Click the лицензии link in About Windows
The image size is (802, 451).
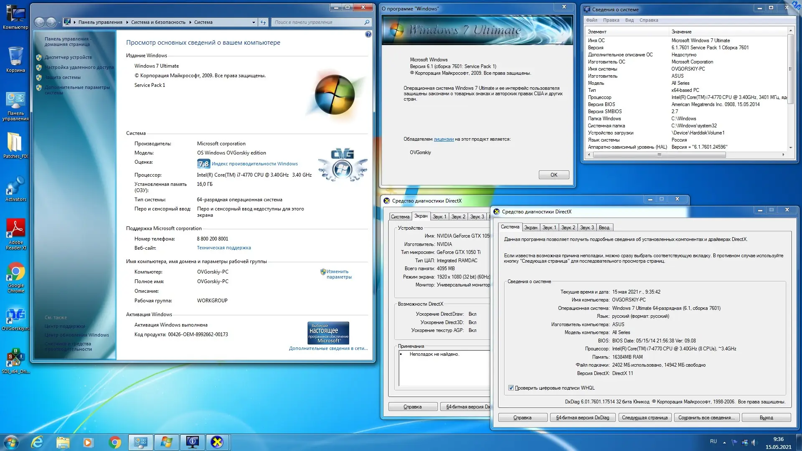444,139
